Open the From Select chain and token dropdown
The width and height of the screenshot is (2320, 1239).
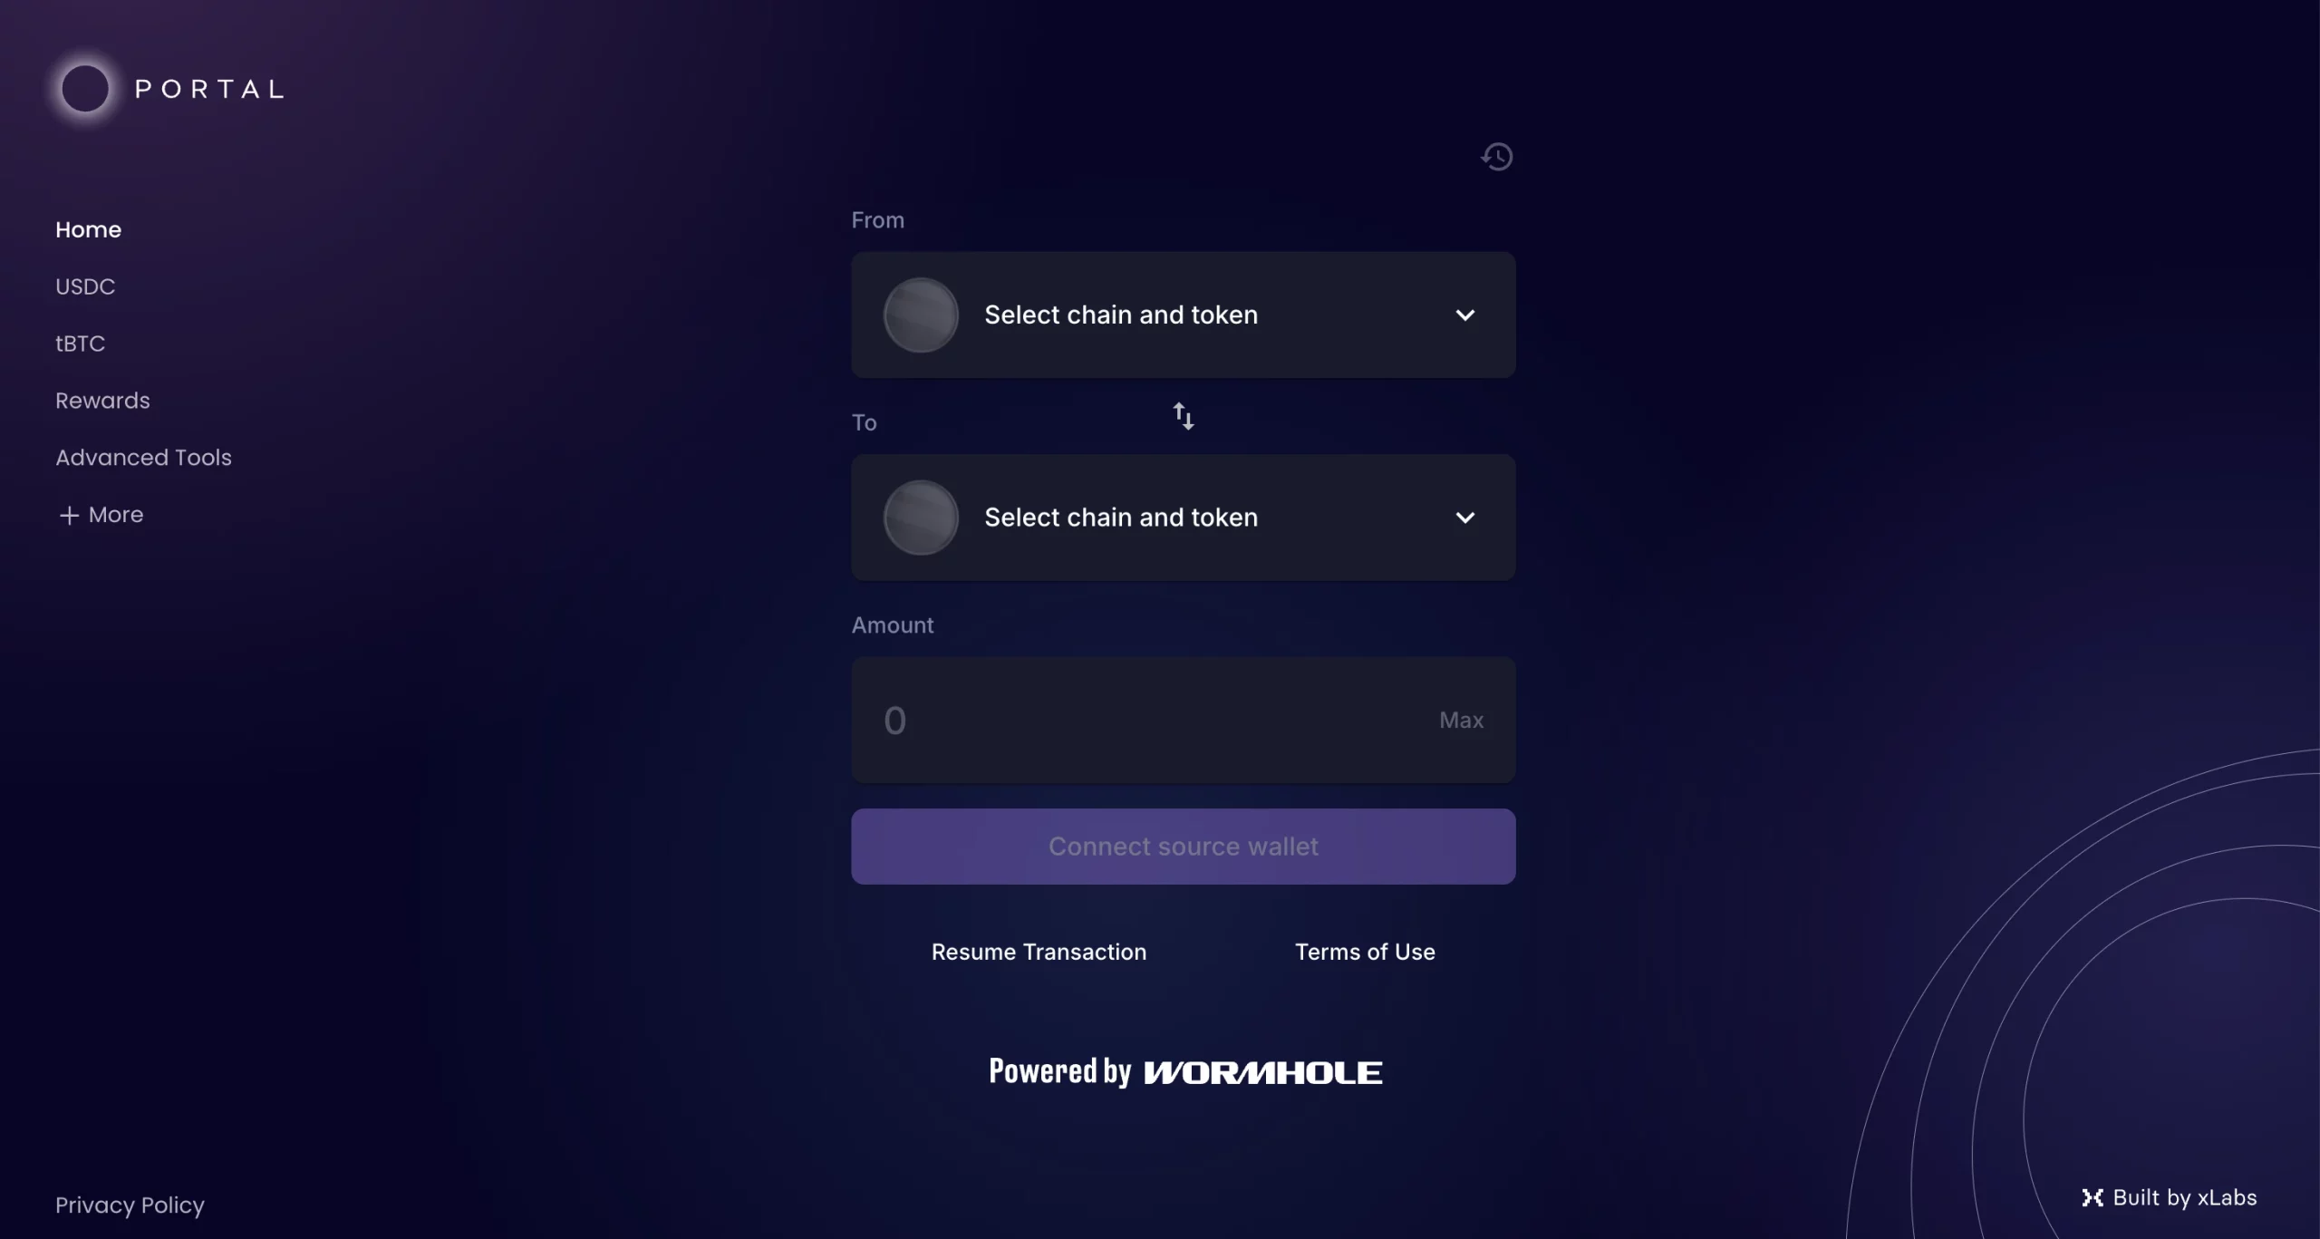coord(1184,315)
